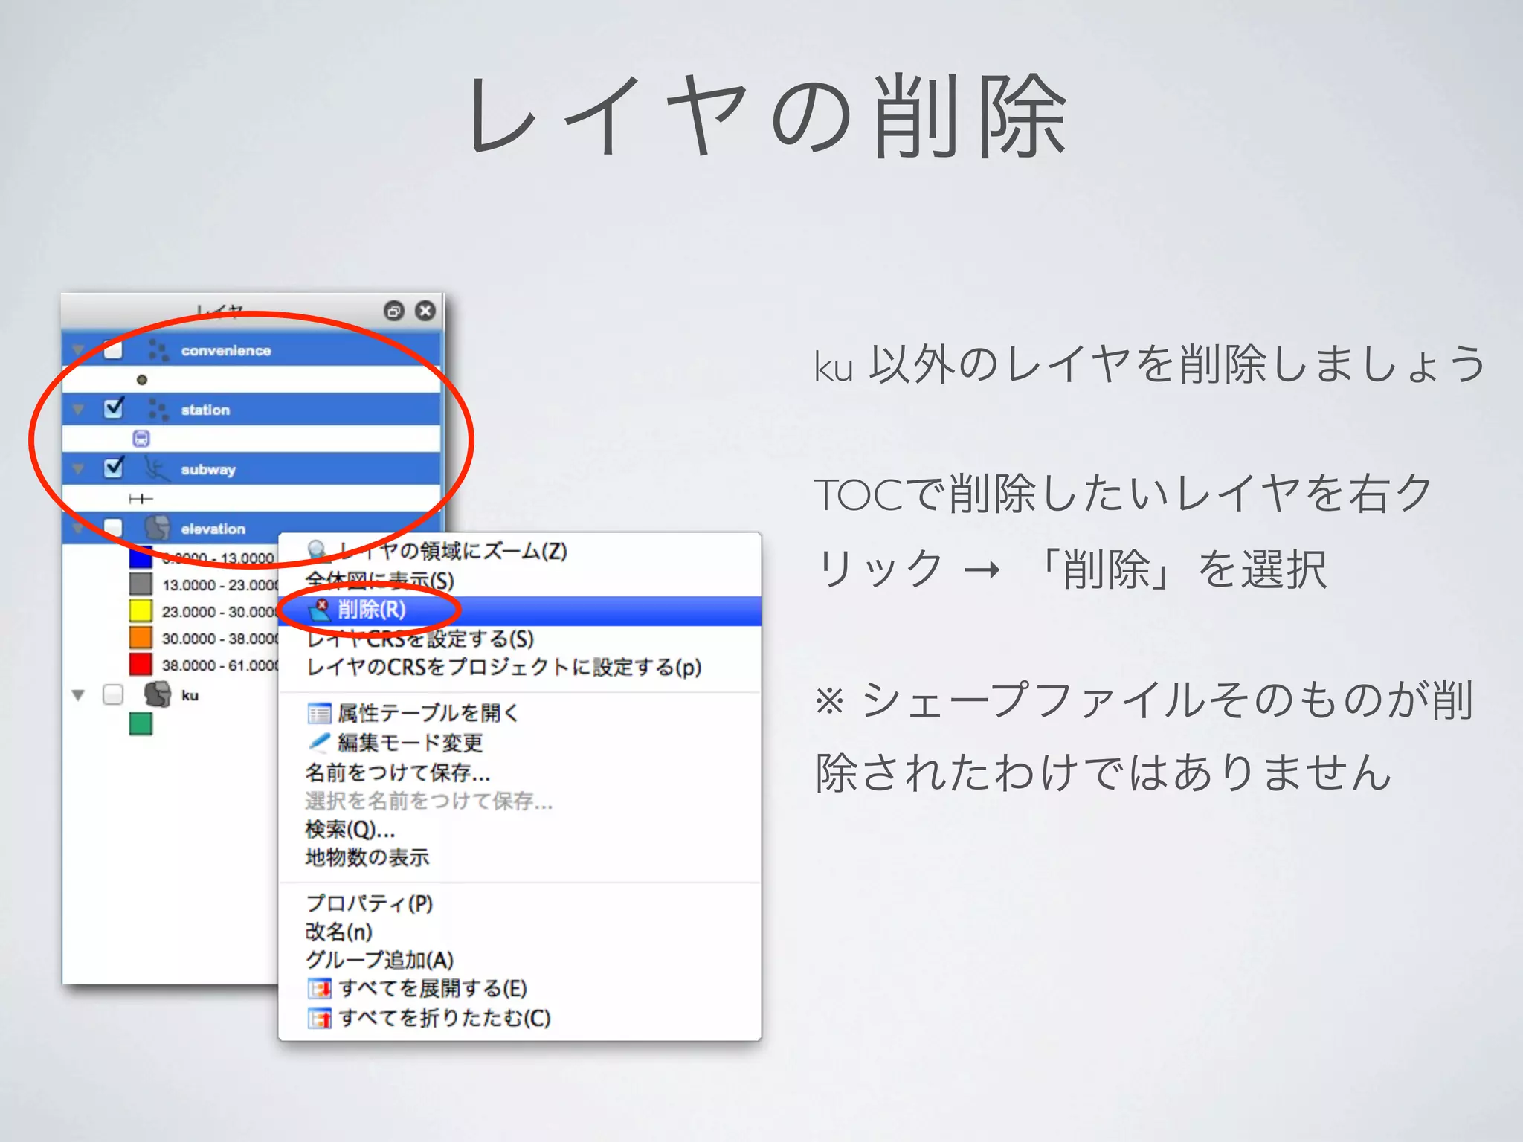Choose 全体図に表示(S) menu entry

520,581
